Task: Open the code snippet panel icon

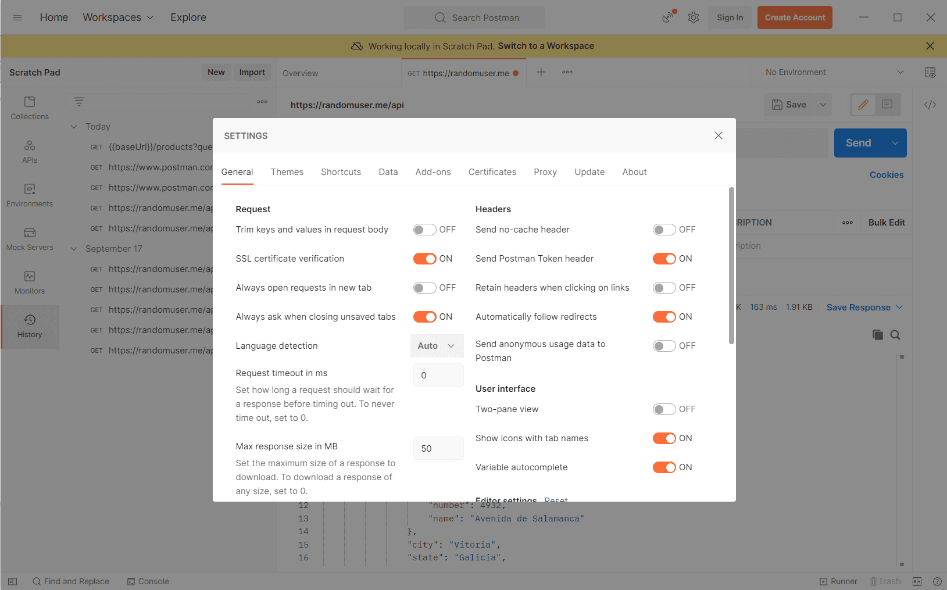Action: 930,105
